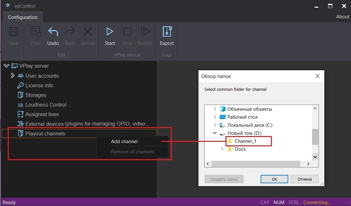The width and height of the screenshot is (351, 206).
Task: Select the Loudness Control tree item
Action: (x=46, y=105)
